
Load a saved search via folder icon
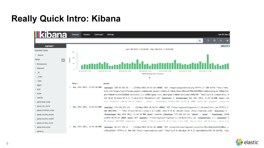[221, 41]
